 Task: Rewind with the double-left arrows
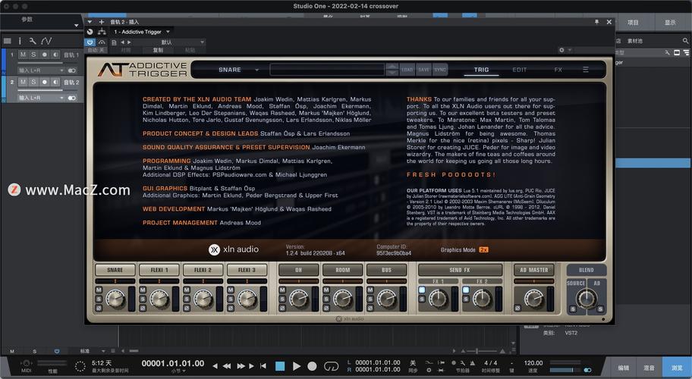point(227,366)
